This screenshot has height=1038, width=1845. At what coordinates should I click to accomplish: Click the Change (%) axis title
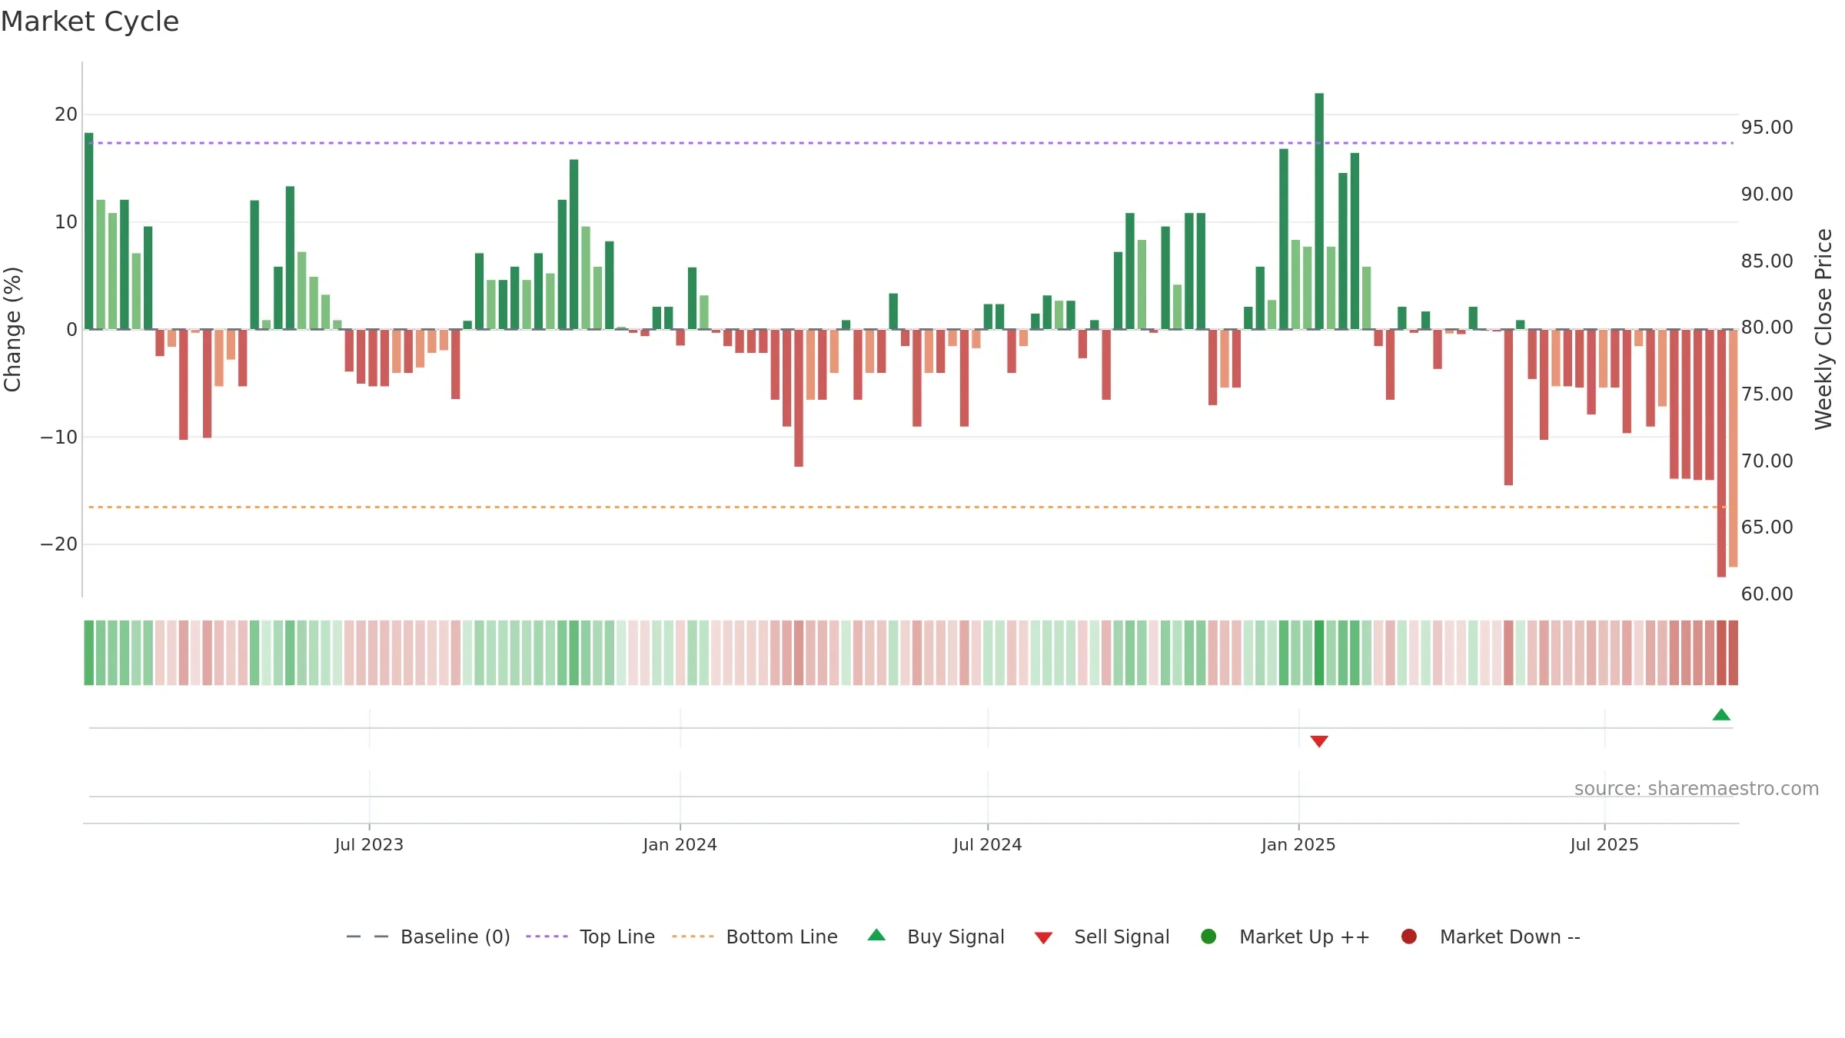(x=12, y=329)
